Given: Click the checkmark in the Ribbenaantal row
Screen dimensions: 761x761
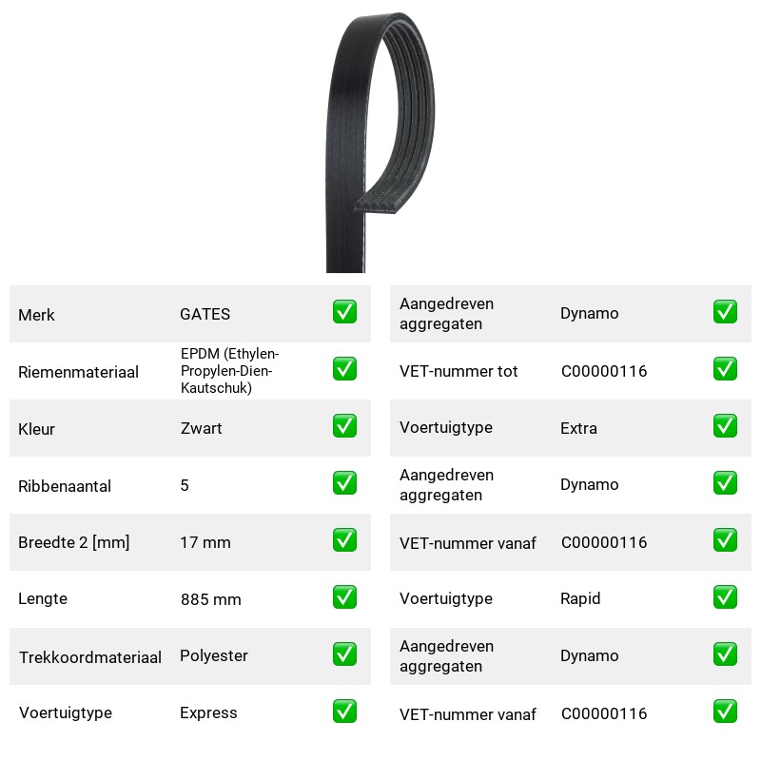Looking at the screenshot, I should click(x=344, y=483).
